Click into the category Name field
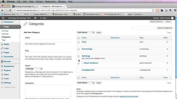The height and width of the screenshot is (99, 177). coord(48,41)
